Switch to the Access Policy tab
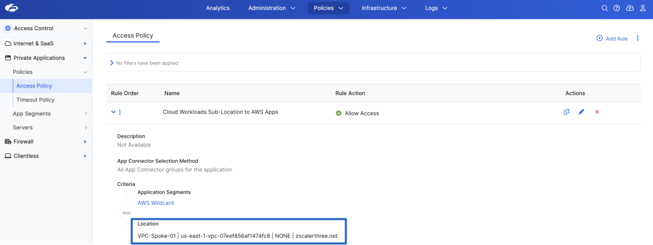The width and height of the screenshot is (653, 245). coord(132,36)
